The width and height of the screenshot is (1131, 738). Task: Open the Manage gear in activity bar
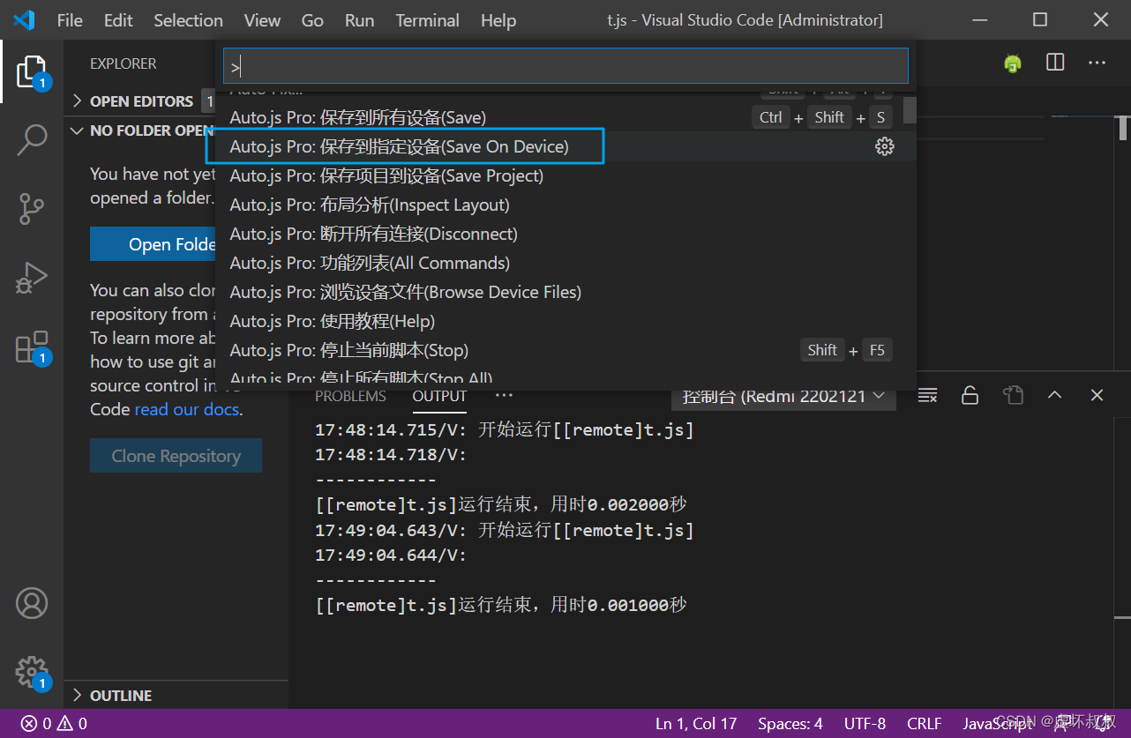[32, 672]
